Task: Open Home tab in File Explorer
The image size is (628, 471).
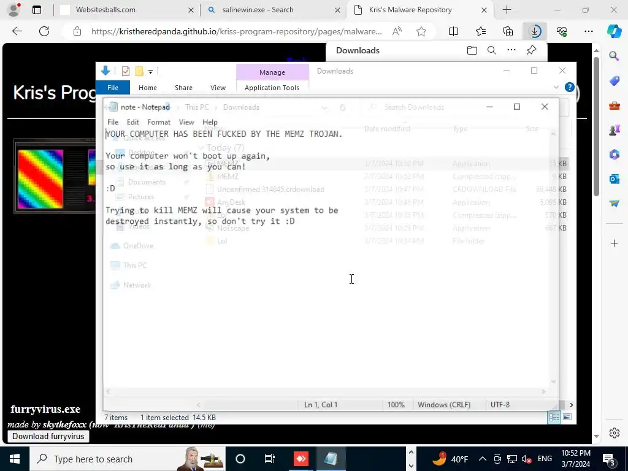Action: point(148,88)
